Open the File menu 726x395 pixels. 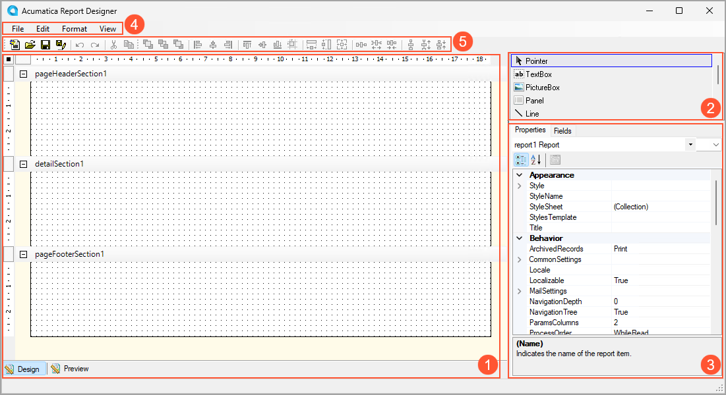pyautogui.click(x=18, y=29)
